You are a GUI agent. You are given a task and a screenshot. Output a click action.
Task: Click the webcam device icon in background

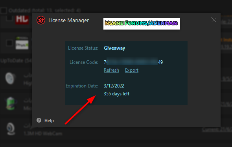tap(11, 128)
